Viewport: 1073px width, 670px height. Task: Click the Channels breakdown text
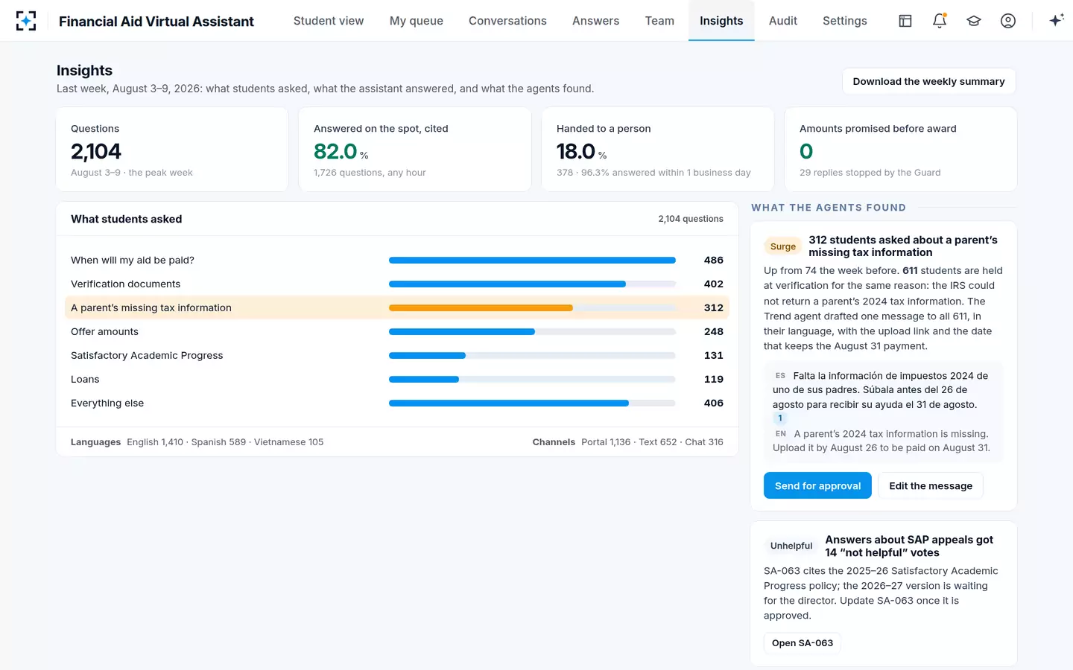point(628,441)
